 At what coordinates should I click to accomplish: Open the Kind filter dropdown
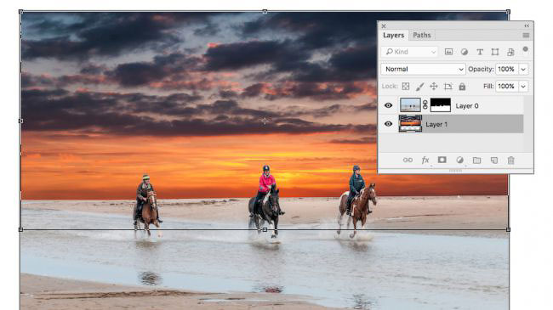tap(409, 52)
